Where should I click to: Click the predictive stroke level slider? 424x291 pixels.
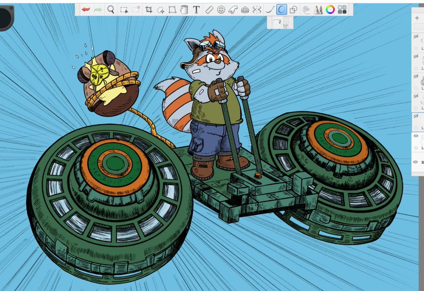tap(285, 22)
